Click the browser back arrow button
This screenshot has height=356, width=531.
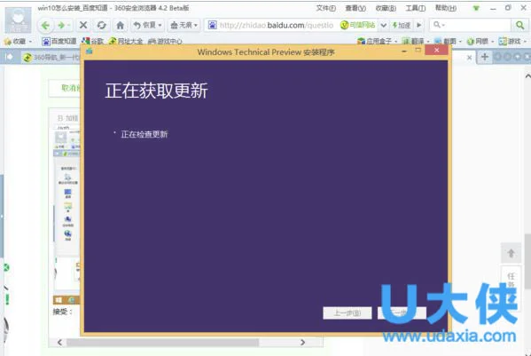coord(45,25)
